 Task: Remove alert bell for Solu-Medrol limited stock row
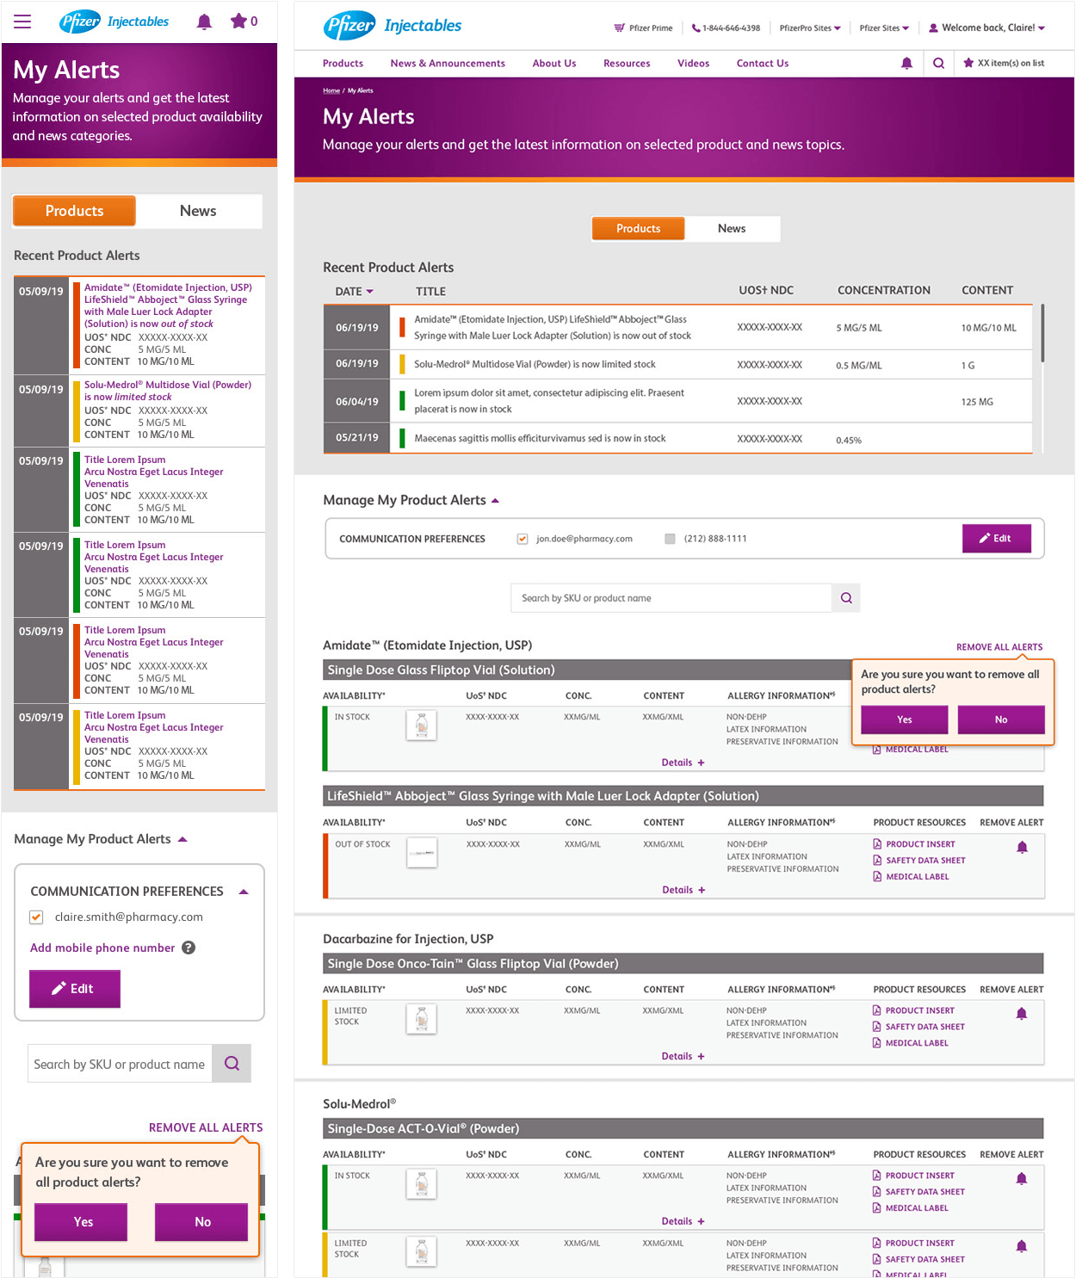(1022, 1246)
